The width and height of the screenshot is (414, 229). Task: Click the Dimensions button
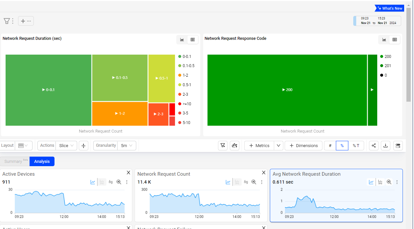click(x=303, y=145)
